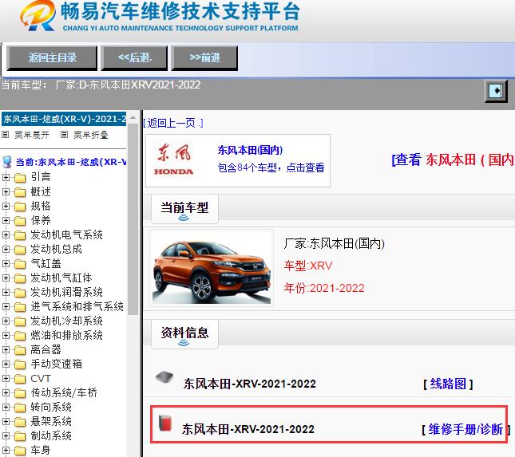Select sidebar header 东风本田-炫威(XR-V)-2021
The width and height of the screenshot is (515, 457).
coord(64,118)
